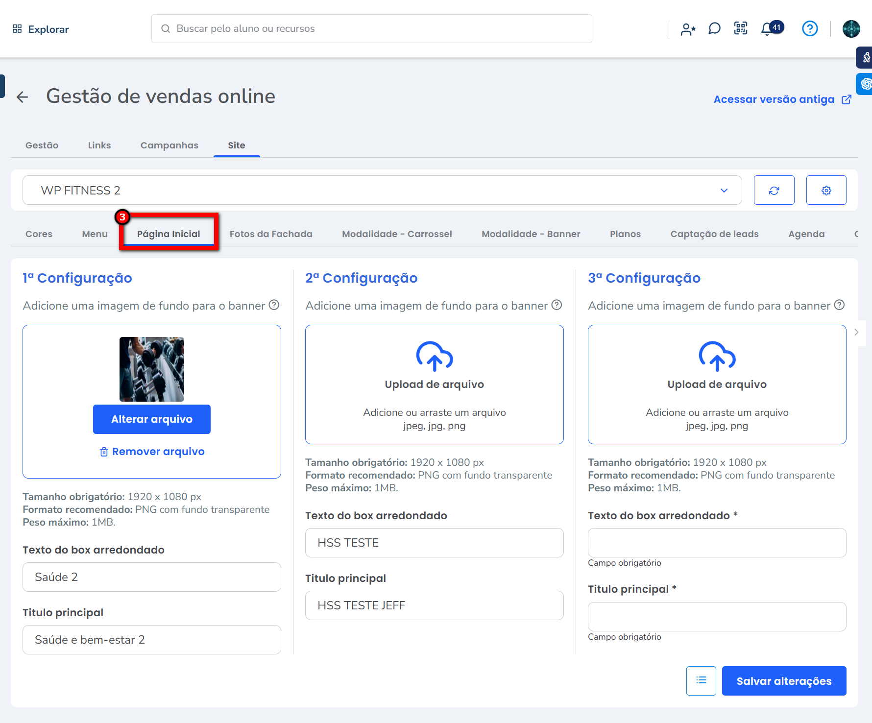
Task: Click the back arrow beside page title
Action: (x=23, y=97)
